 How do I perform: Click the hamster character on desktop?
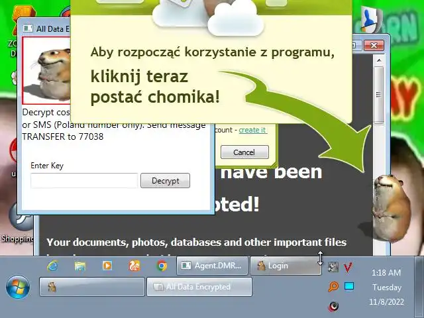[x=392, y=208]
